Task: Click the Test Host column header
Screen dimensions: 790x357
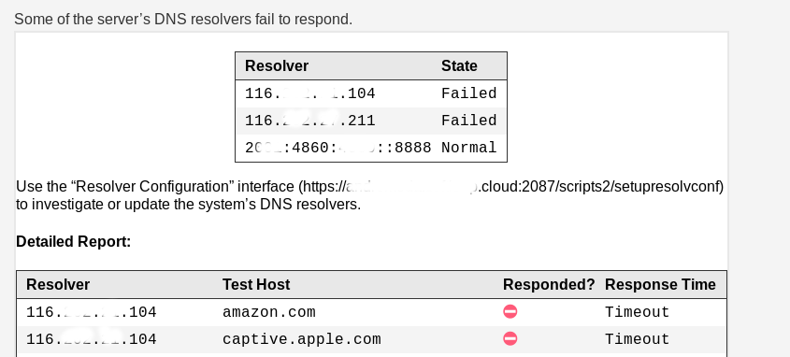Action: coord(256,284)
